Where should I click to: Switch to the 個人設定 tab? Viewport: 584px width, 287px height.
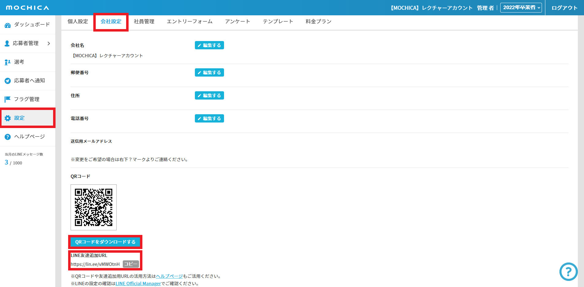[x=78, y=21]
